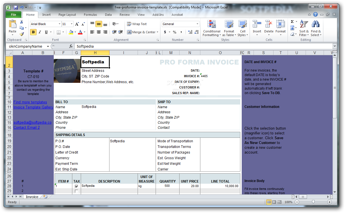Uncheck the TAX checkbox for item 1
Image resolution: width=345 pixels, height=213 pixels.
click(x=76, y=186)
